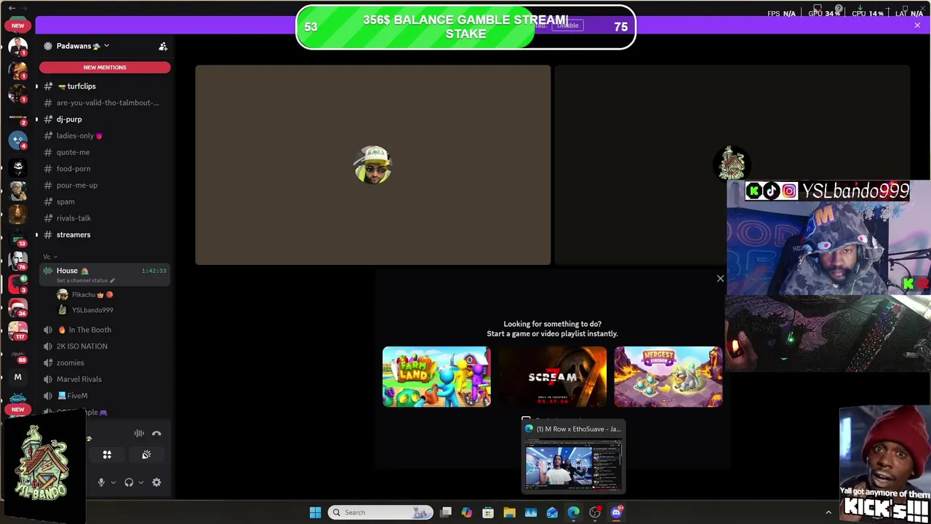
Task: Click the Discord taskbar icon
Action: pyautogui.click(x=617, y=512)
